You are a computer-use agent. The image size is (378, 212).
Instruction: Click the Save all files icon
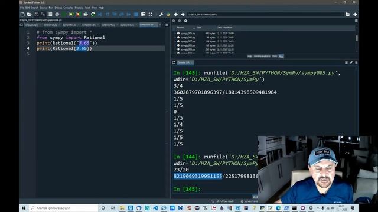click(x=43, y=14)
